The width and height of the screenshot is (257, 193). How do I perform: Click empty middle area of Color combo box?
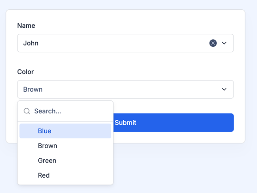131,89
